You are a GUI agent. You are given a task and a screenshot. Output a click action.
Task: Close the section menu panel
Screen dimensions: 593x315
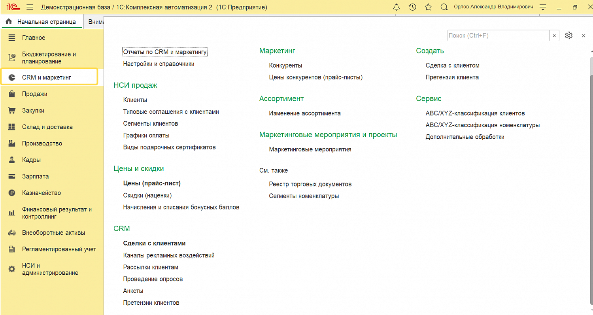pos(584,36)
